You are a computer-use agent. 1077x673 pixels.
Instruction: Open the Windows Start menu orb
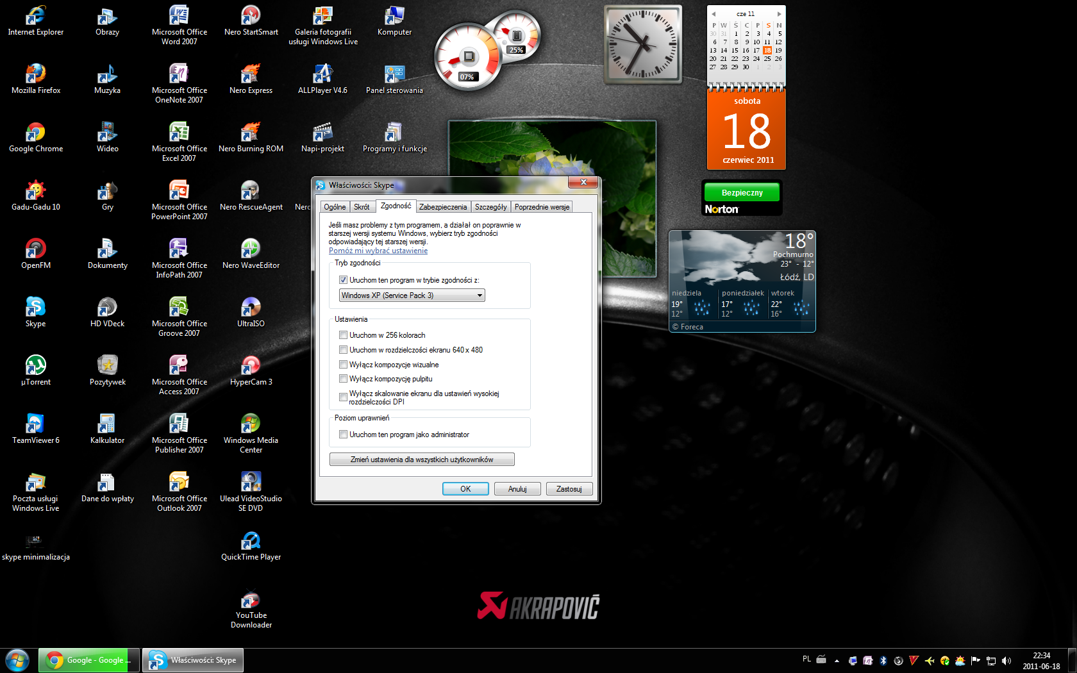tap(17, 660)
